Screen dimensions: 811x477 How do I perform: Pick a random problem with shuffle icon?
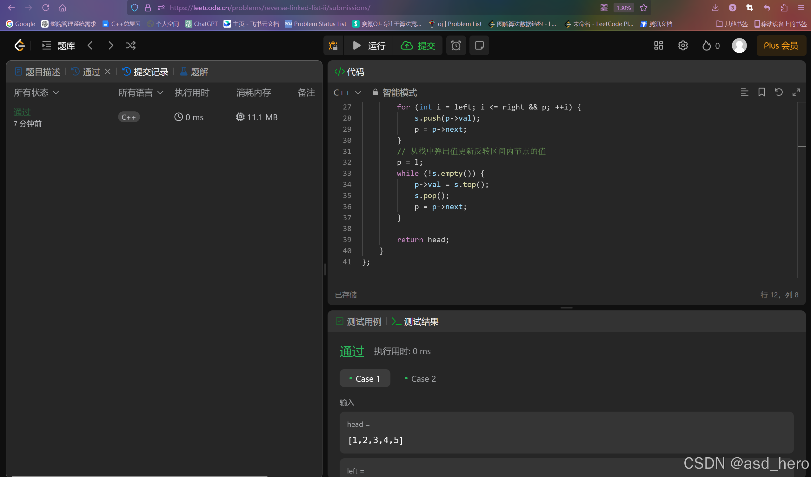(131, 46)
